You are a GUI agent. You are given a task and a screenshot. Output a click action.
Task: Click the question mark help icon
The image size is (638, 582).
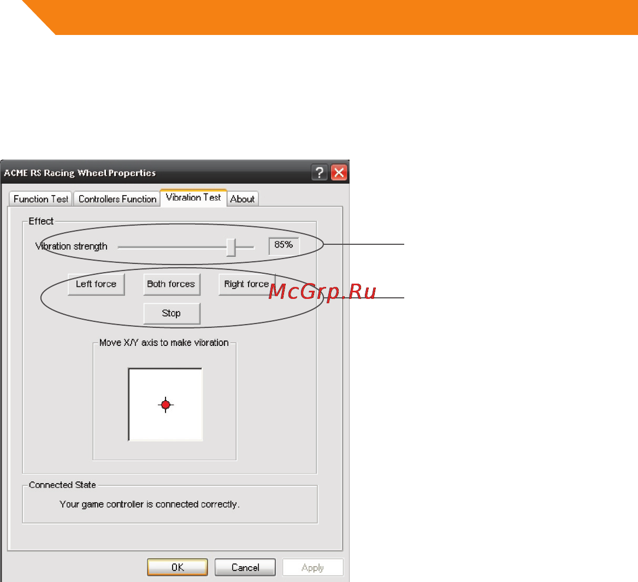(320, 173)
